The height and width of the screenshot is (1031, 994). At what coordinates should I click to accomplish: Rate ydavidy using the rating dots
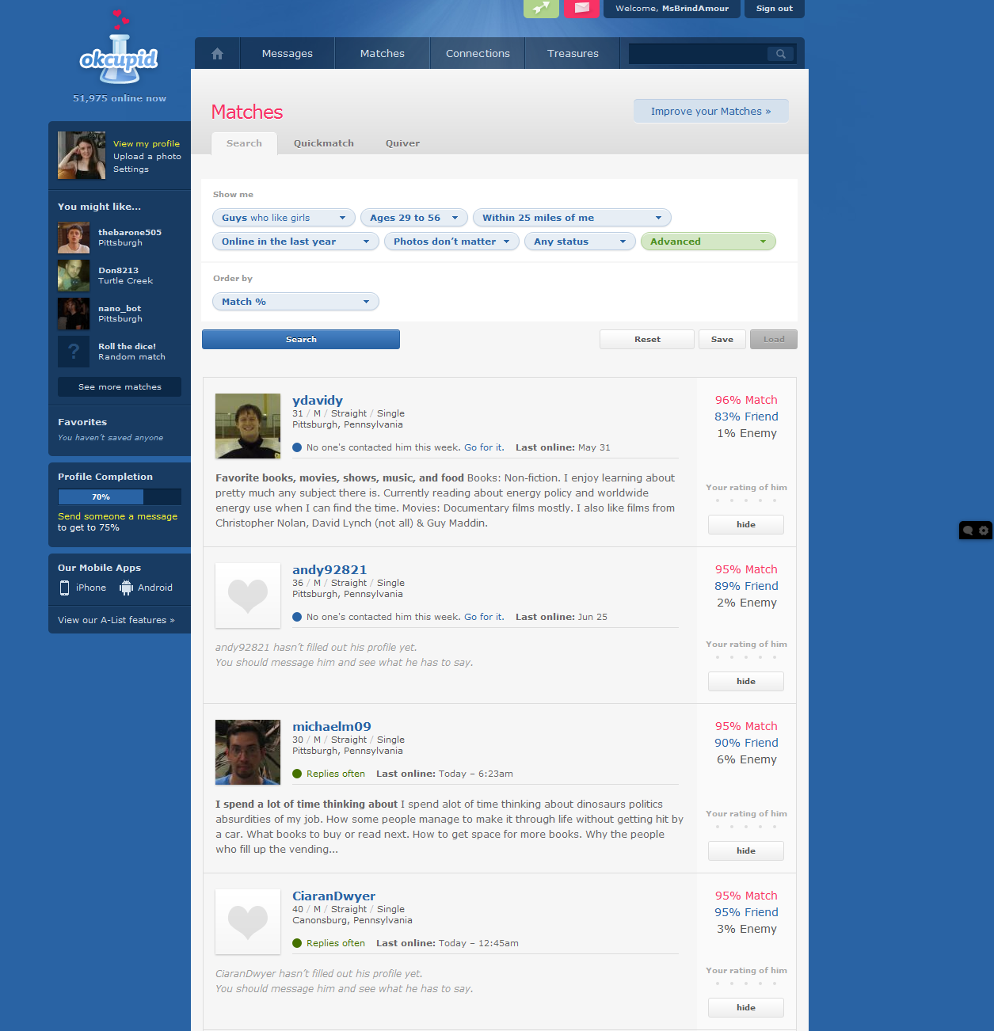[745, 500]
